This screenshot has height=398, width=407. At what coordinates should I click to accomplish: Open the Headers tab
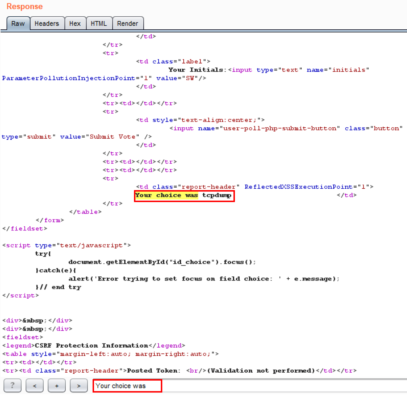pyautogui.click(x=47, y=24)
